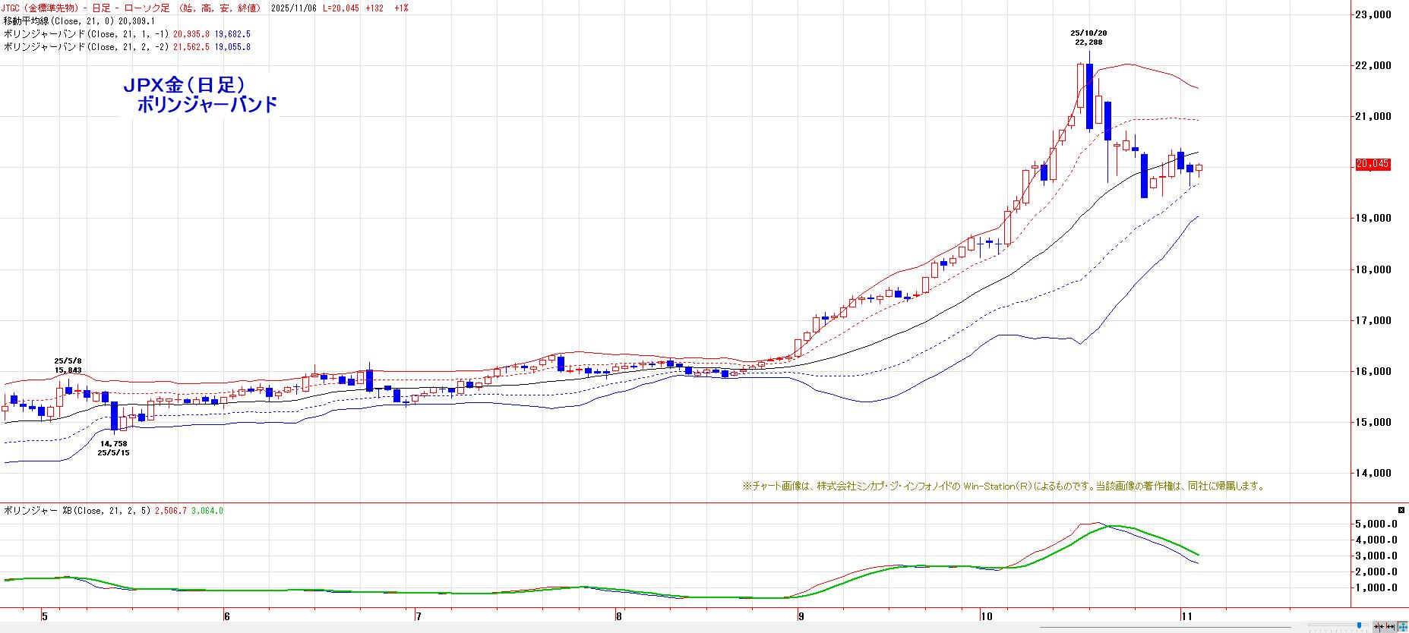
Task: Select the Bollinger Band (Close, 21, 2, -2) legend
Action: pos(127,47)
